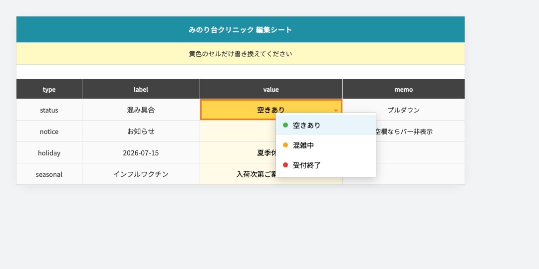Select the highlighted 空きあり value cell
539x269 pixels.
(271, 110)
